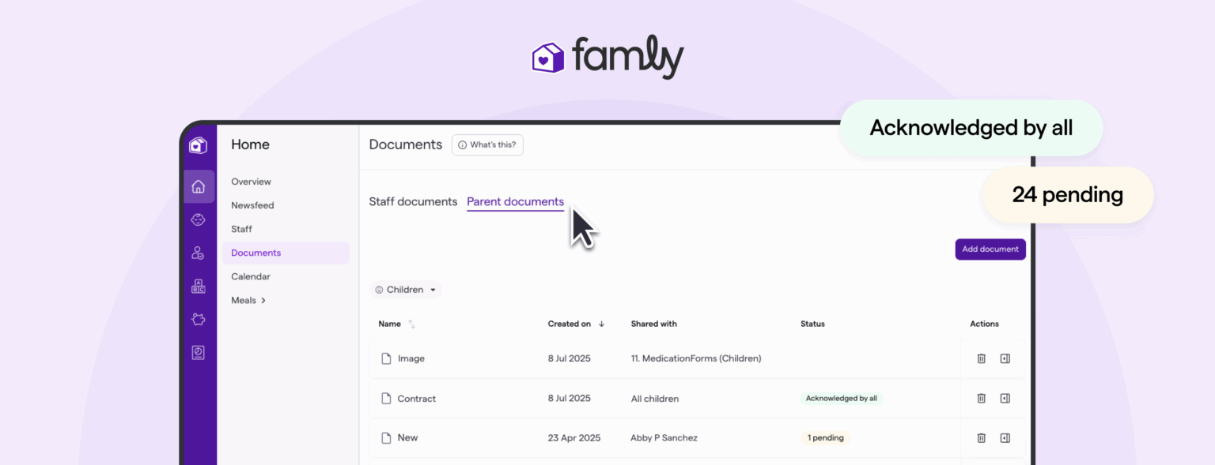Expand the Children filter dropdown
The height and width of the screenshot is (465, 1215).
(406, 290)
